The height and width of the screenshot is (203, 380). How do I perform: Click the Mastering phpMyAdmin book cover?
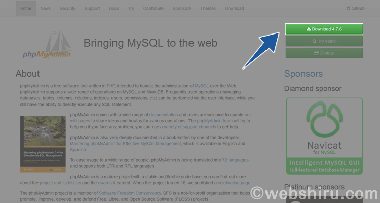click(43, 144)
